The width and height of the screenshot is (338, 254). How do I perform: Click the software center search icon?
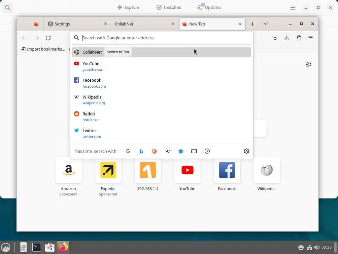(8, 8)
